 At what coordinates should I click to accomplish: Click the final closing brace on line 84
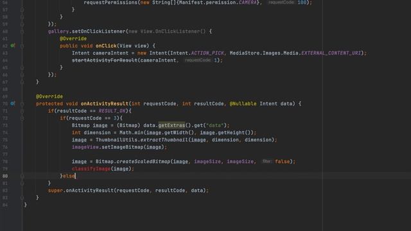coord(26,205)
